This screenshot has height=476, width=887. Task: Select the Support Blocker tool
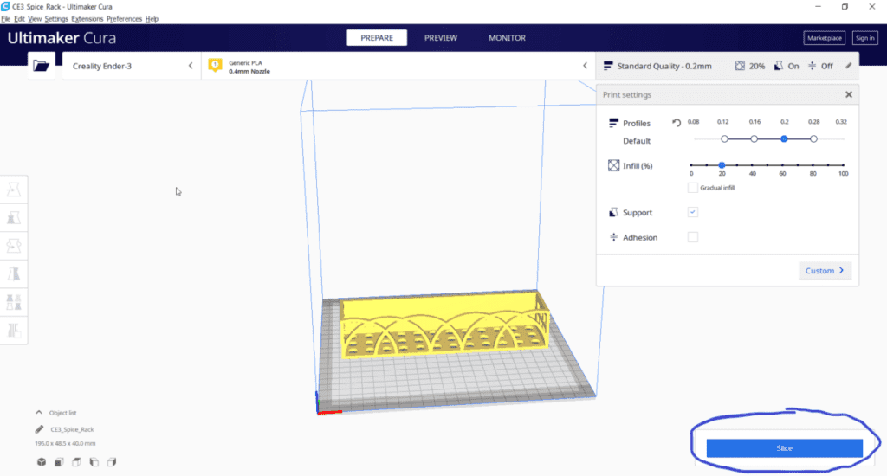pos(14,330)
